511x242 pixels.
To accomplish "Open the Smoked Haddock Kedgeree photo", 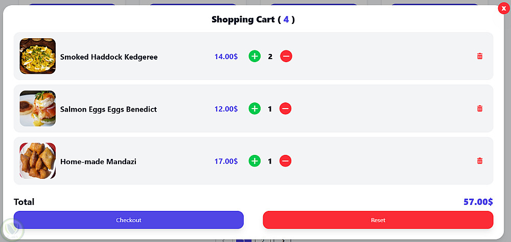I will (38, 56).
